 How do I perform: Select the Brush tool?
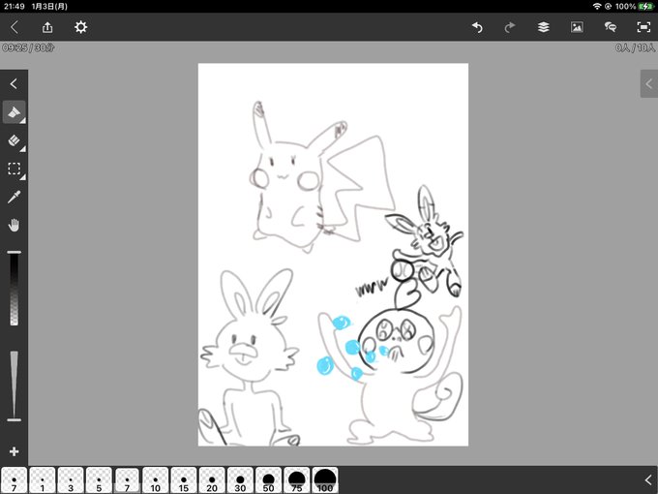(14, 112)
